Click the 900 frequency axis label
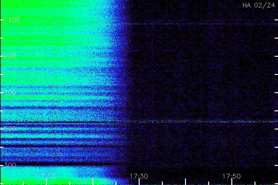The width and height of the screenshot is (278, 185). 10,56
